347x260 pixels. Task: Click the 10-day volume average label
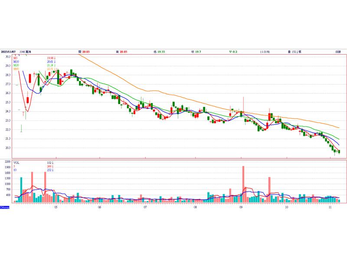tap(15, 170)
